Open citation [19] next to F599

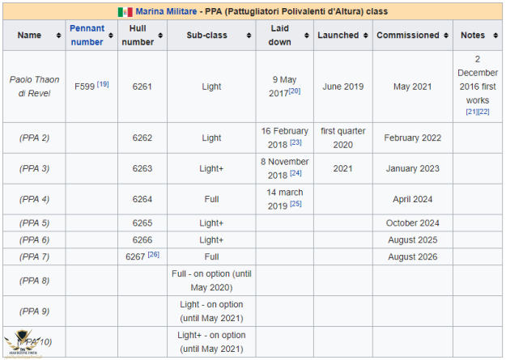(x=103, y=84)
